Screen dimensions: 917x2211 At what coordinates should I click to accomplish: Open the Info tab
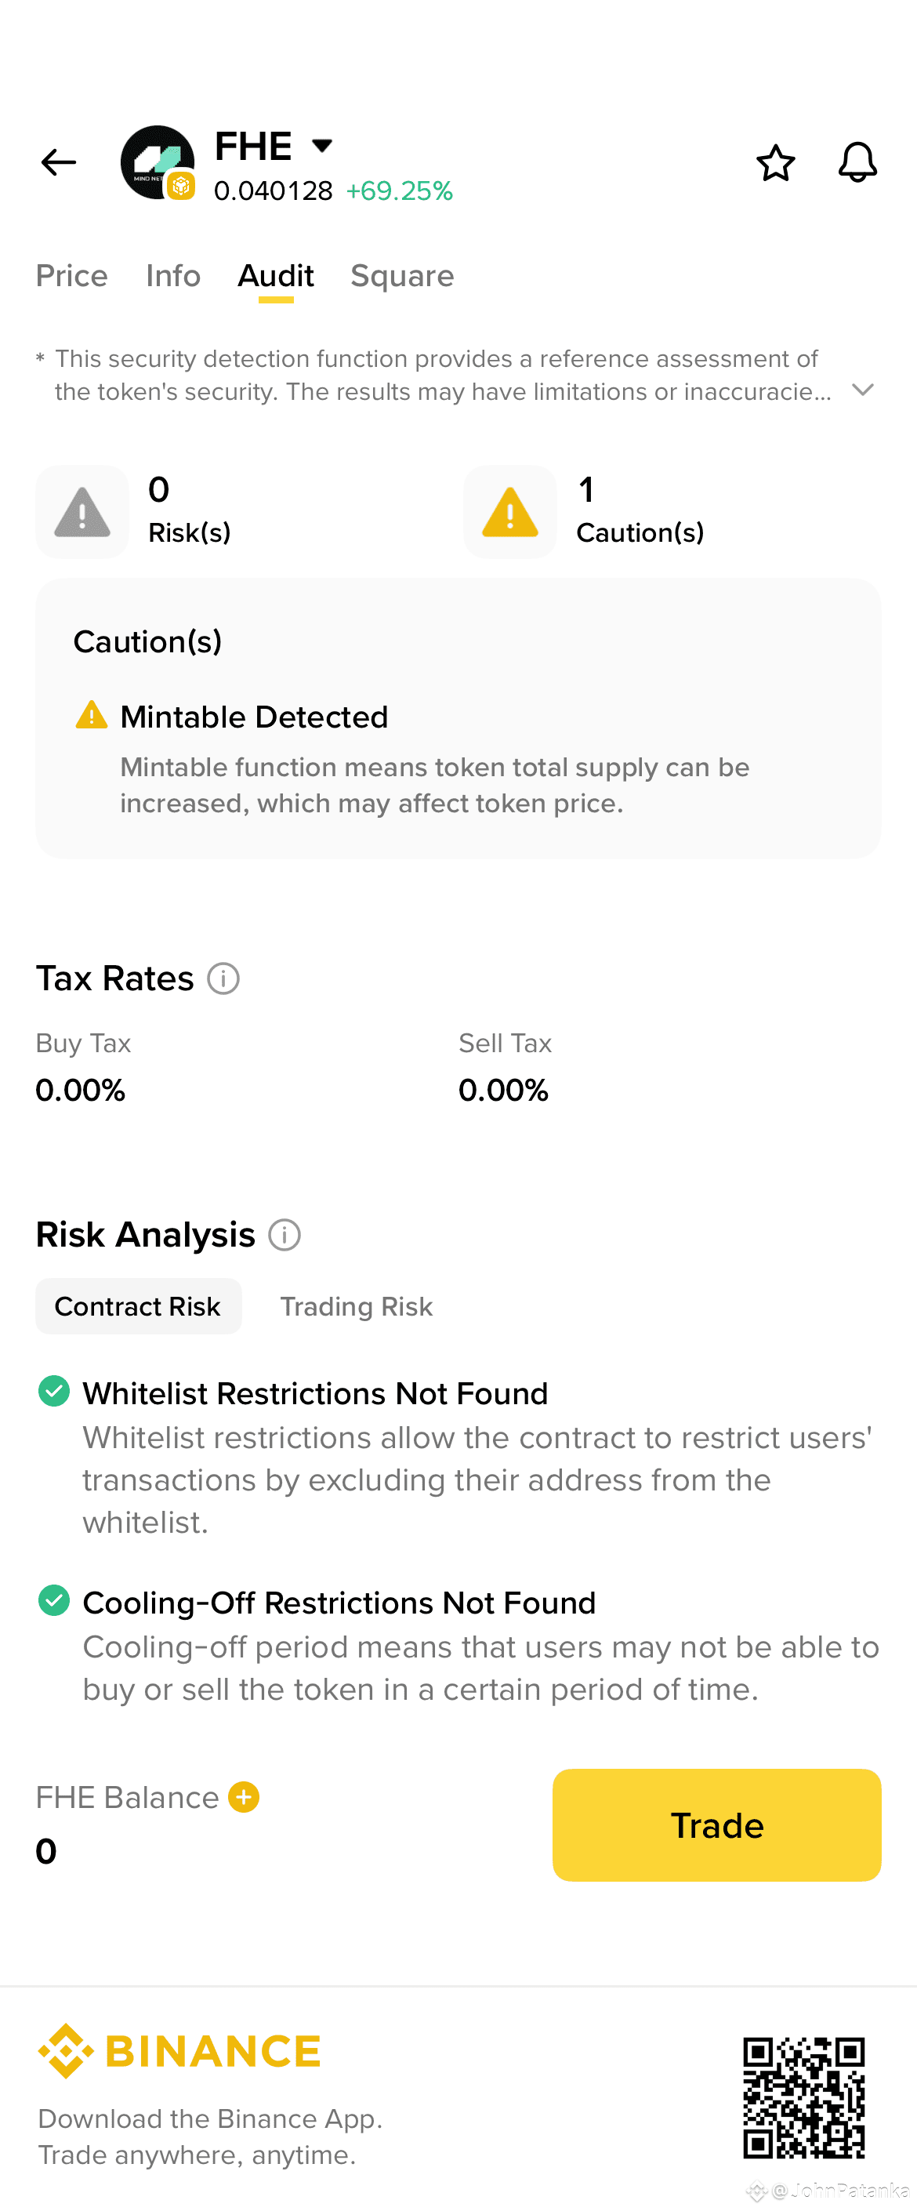pos(173,275)
